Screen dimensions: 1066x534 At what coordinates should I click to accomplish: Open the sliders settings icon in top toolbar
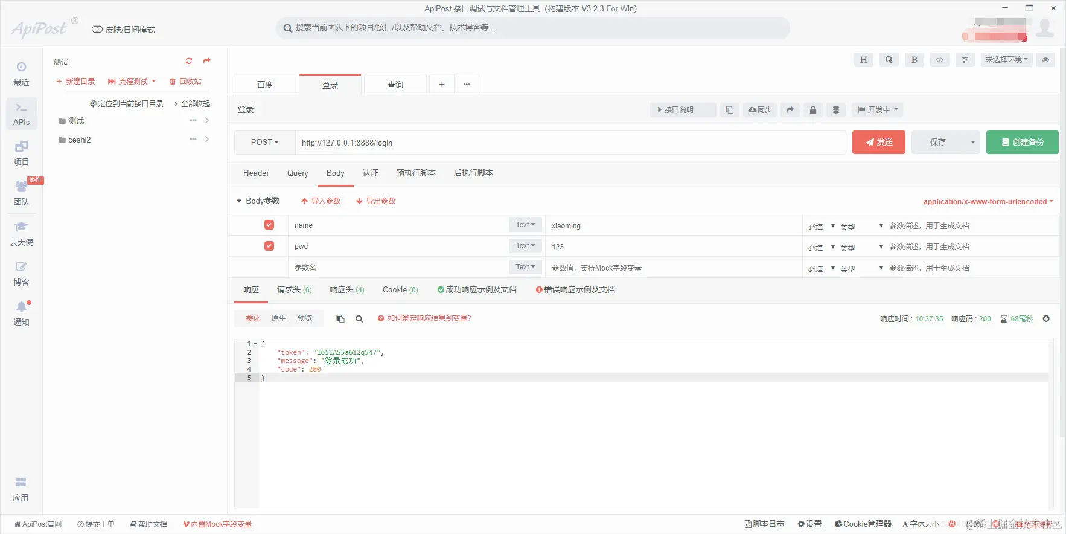965,60
